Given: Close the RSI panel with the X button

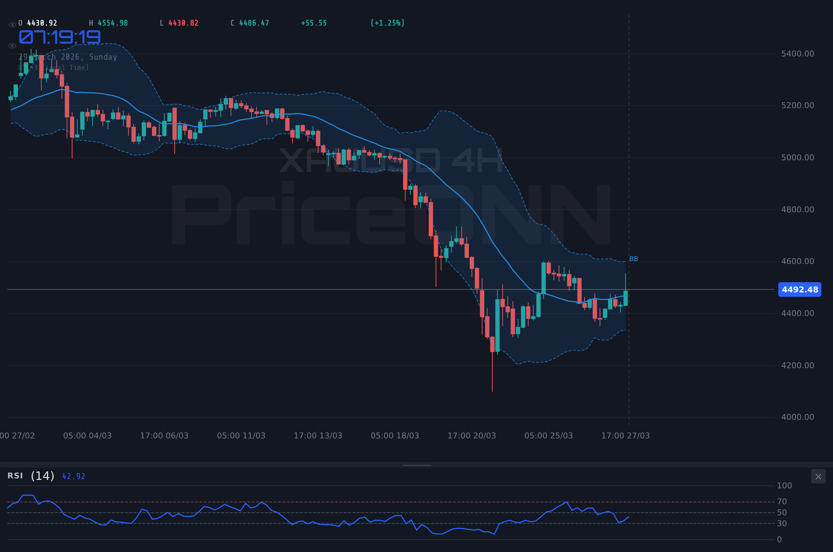Looking at the screenshot, I should click(818, 477).
